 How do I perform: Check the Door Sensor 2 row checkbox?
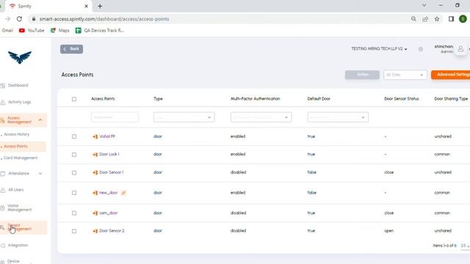pos(74,231)
